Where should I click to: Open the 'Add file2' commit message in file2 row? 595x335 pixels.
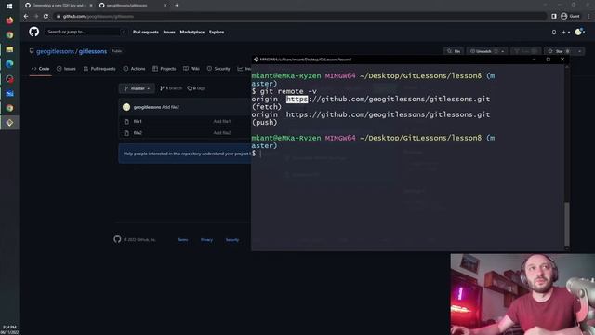click(222, 133)
